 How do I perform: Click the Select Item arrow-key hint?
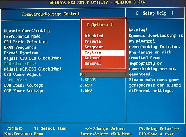50,128
